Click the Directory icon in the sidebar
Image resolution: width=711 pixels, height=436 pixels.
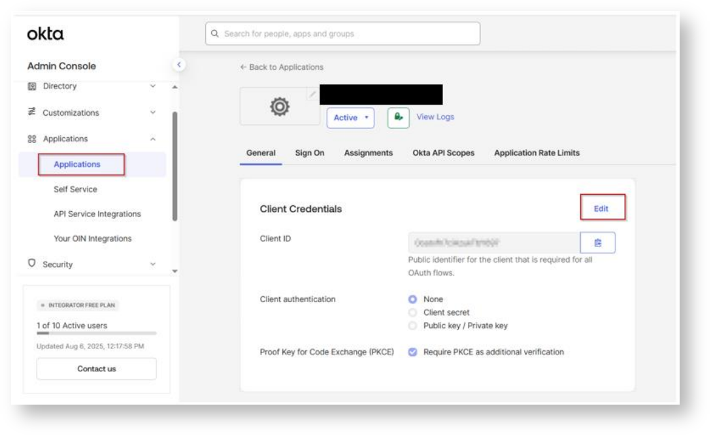click(x=32, y=86)
